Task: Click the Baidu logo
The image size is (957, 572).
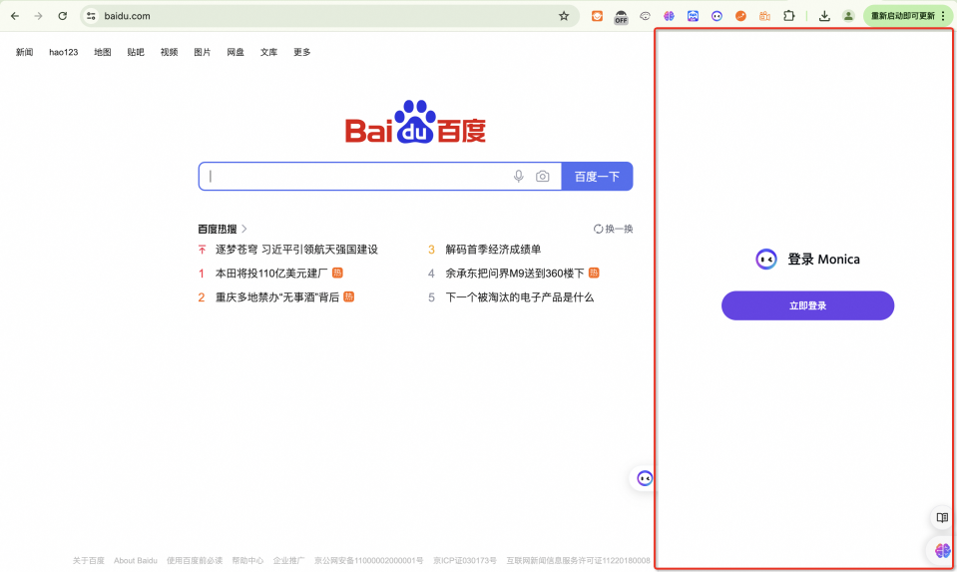Action: pyautogui.click(x=416, y=122)
